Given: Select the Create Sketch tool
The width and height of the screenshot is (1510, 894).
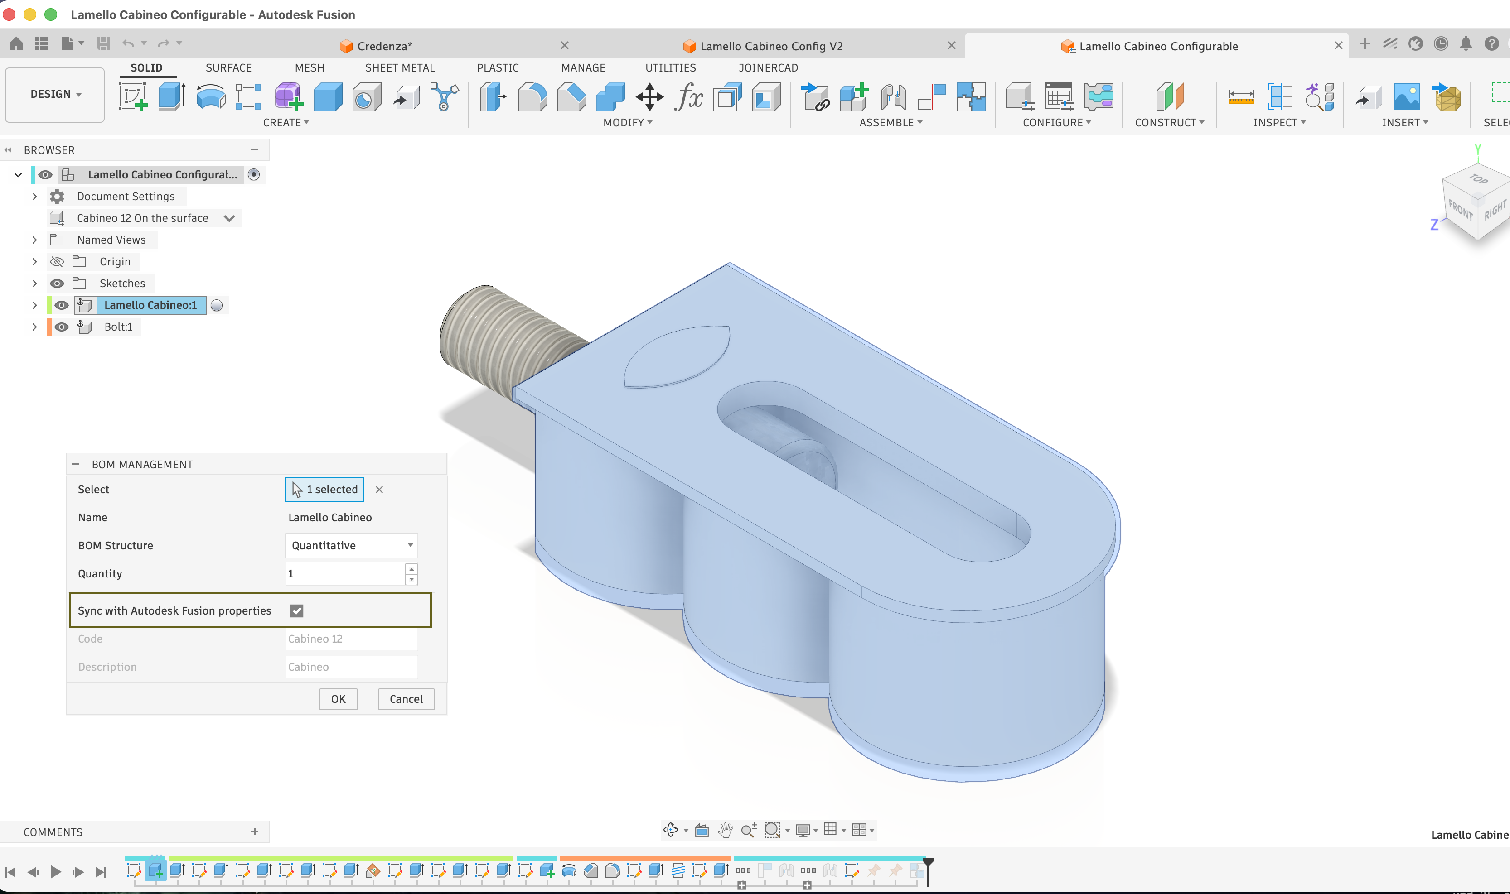Looking at the screenshot, I should coord(133,97).
